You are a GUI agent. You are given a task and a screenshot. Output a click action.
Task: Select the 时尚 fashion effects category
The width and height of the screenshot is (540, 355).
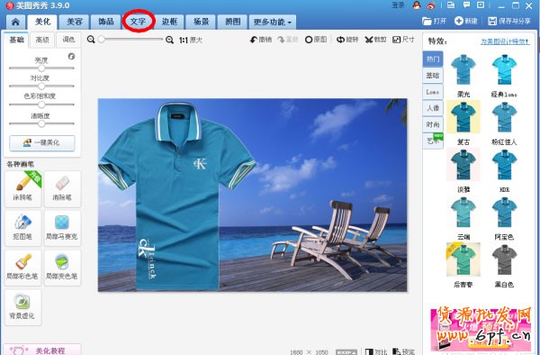[433, 124]
